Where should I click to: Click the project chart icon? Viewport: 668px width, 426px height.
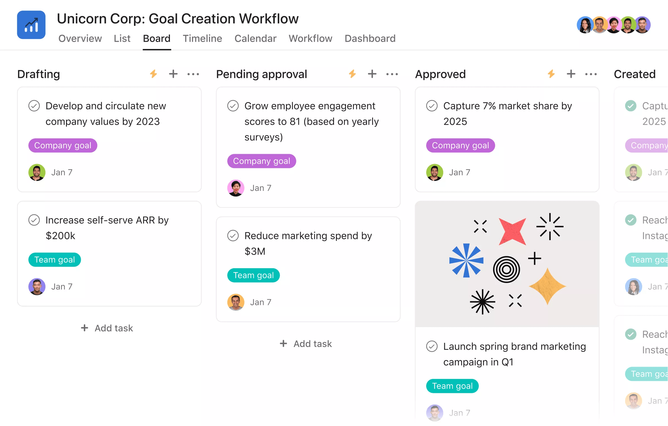pyautogui.click(x=31, y=25)
